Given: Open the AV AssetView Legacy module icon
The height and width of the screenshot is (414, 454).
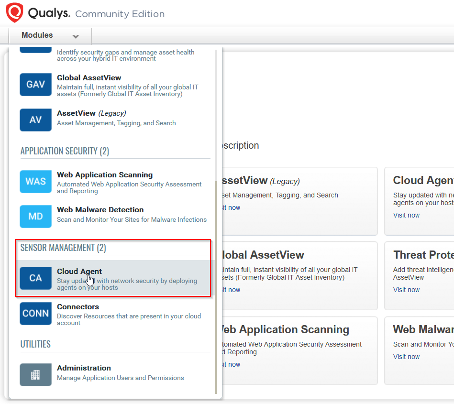Looking at the screenshot, I should point(35,120).
